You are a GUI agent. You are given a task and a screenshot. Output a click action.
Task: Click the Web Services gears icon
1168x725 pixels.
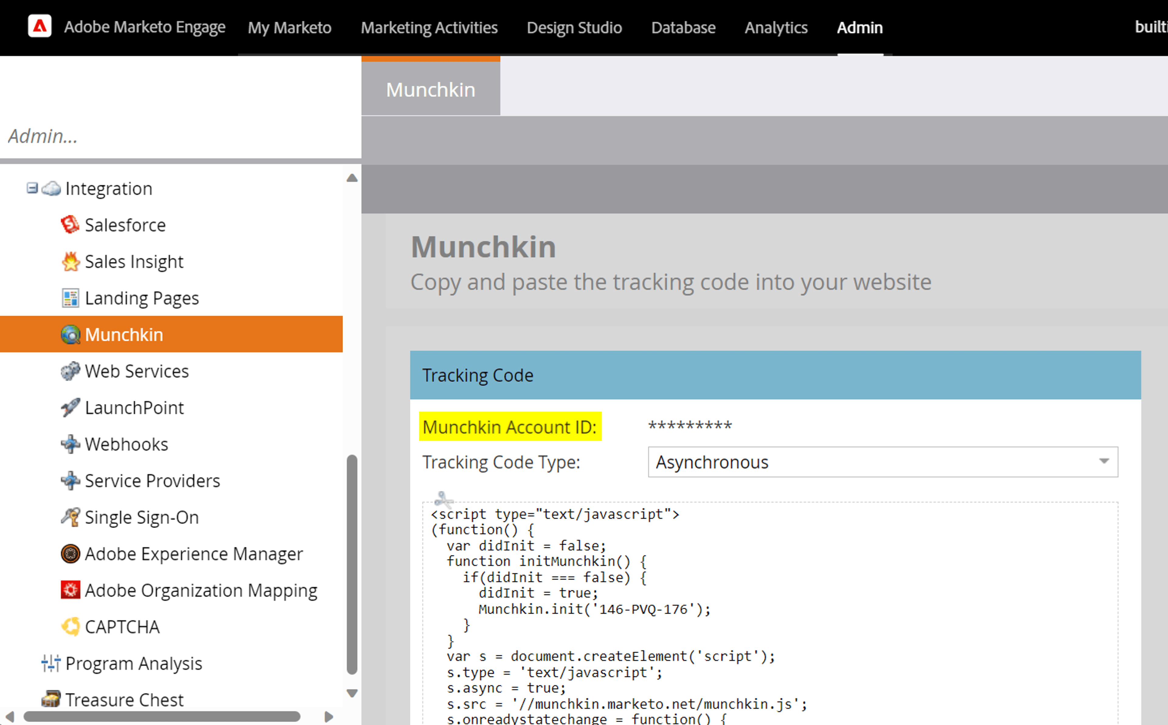[71, 371]
